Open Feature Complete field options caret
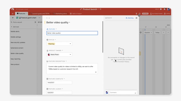Viewport: 181px width, 101px height. (x=64, y=79)
